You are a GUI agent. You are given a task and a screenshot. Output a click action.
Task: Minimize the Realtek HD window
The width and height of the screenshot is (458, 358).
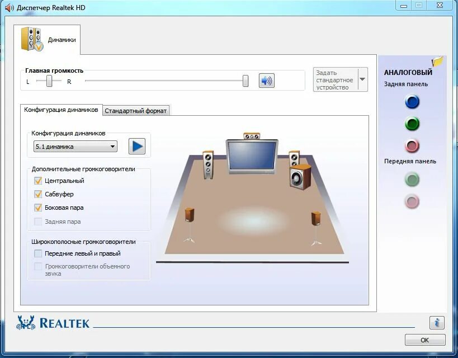404,5
